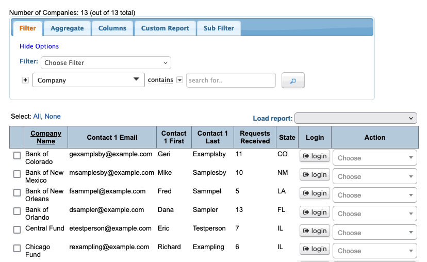Click the 'search for..' text field
This screenshot has width=427, height=262.
point(231,80)
